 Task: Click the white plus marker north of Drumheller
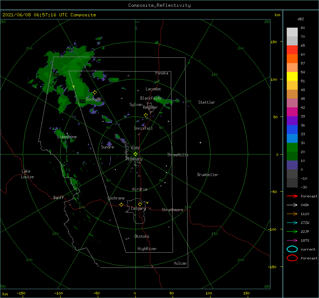coord(200,142)
